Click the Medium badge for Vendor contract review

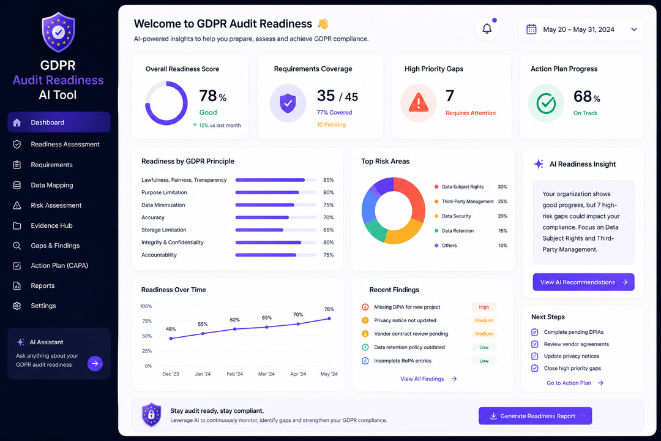484,333
